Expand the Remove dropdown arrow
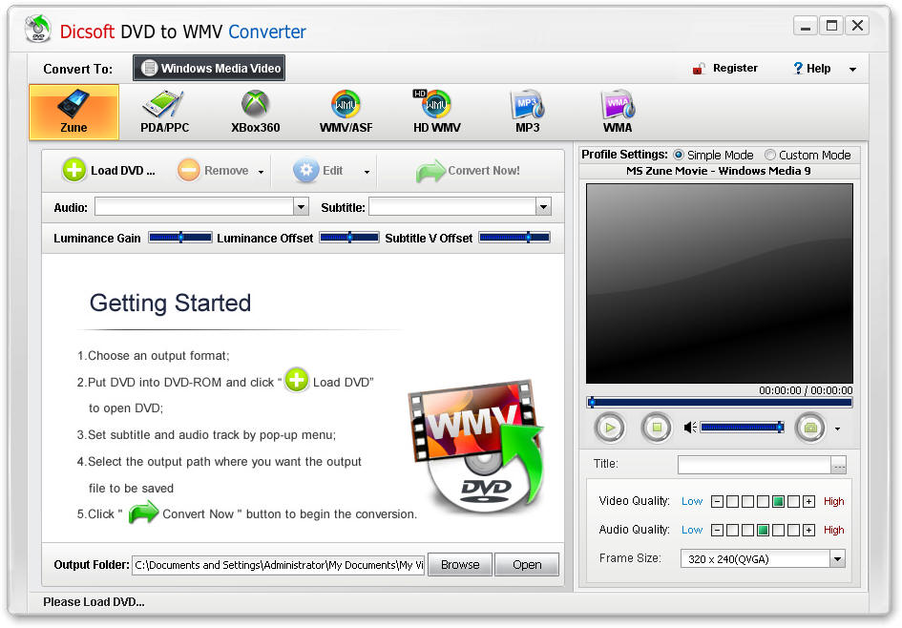The width and height of the screenshot is (902, 628). [262, 172]
